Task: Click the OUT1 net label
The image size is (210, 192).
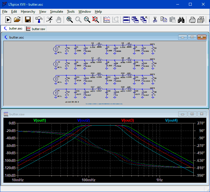Action: 152,44
